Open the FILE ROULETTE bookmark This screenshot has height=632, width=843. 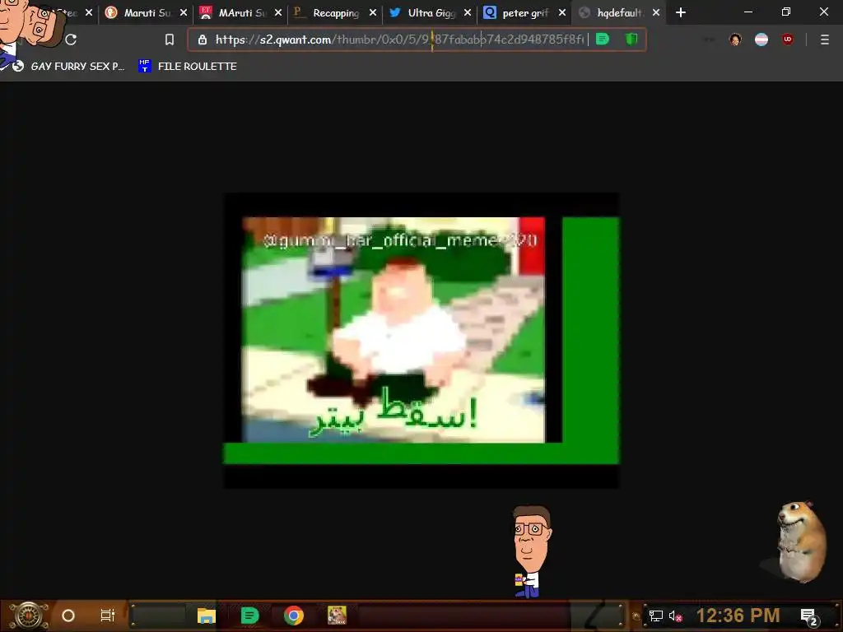pos(188,66)
